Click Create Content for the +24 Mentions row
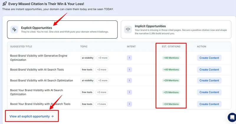Screen dimensions: 236x124 tap(209, 104)
